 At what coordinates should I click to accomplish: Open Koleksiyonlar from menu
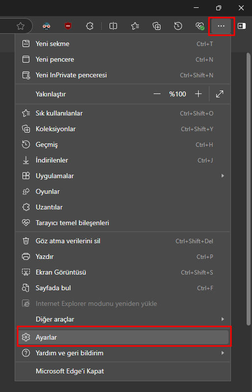(x=122, y=129)
